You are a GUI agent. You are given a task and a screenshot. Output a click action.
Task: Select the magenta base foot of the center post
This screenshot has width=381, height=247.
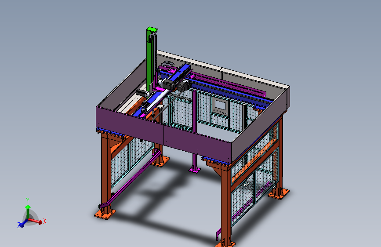click(195, 170)
